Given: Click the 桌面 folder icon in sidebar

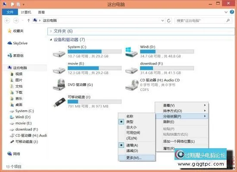Looking at the screenshot, I should pyautogui.click(x=12, y=105).
